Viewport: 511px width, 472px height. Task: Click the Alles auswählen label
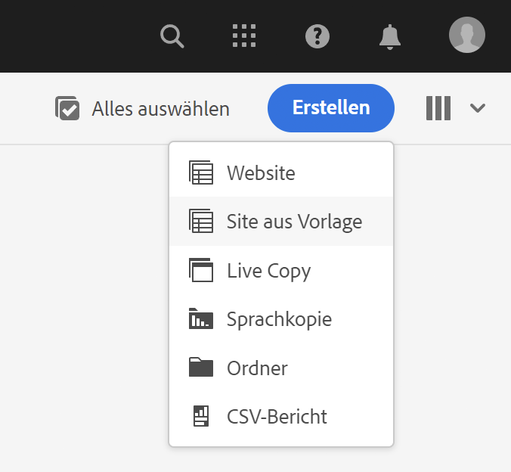pyautogui.click(x=160, y=109)
